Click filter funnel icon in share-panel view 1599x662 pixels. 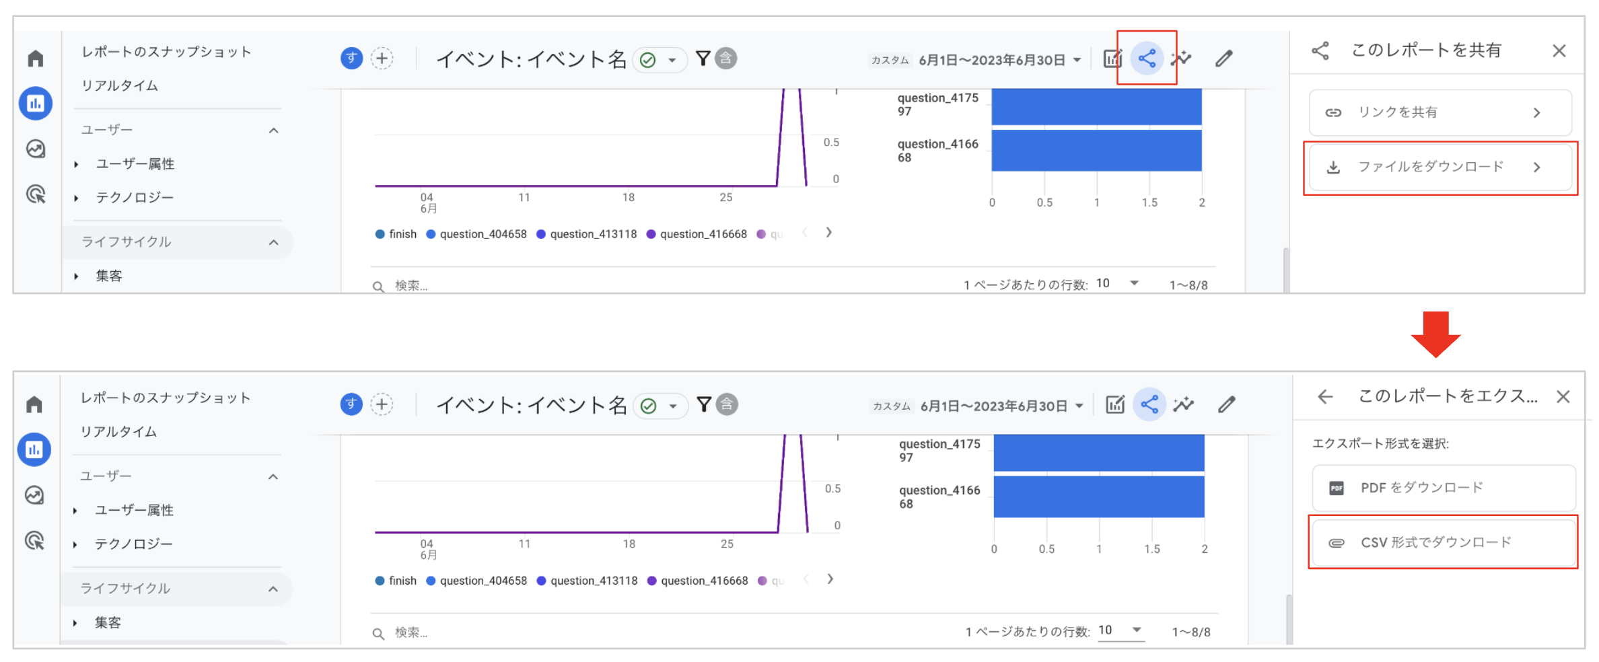pyautogui.click(x=703, y=59)
